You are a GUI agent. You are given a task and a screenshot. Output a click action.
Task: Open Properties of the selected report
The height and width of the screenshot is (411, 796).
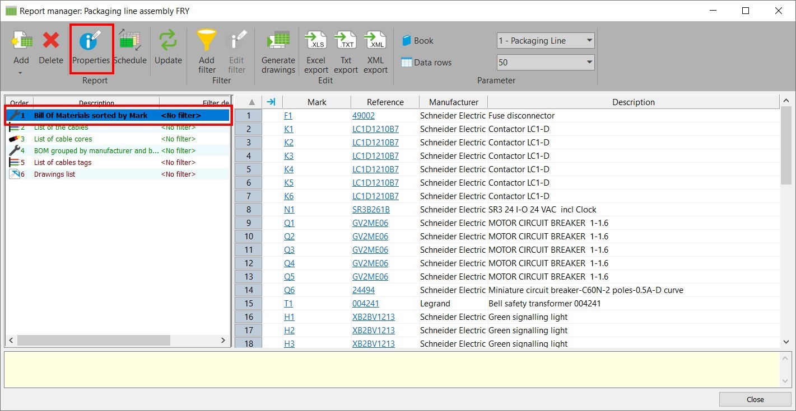pos(91,48)
